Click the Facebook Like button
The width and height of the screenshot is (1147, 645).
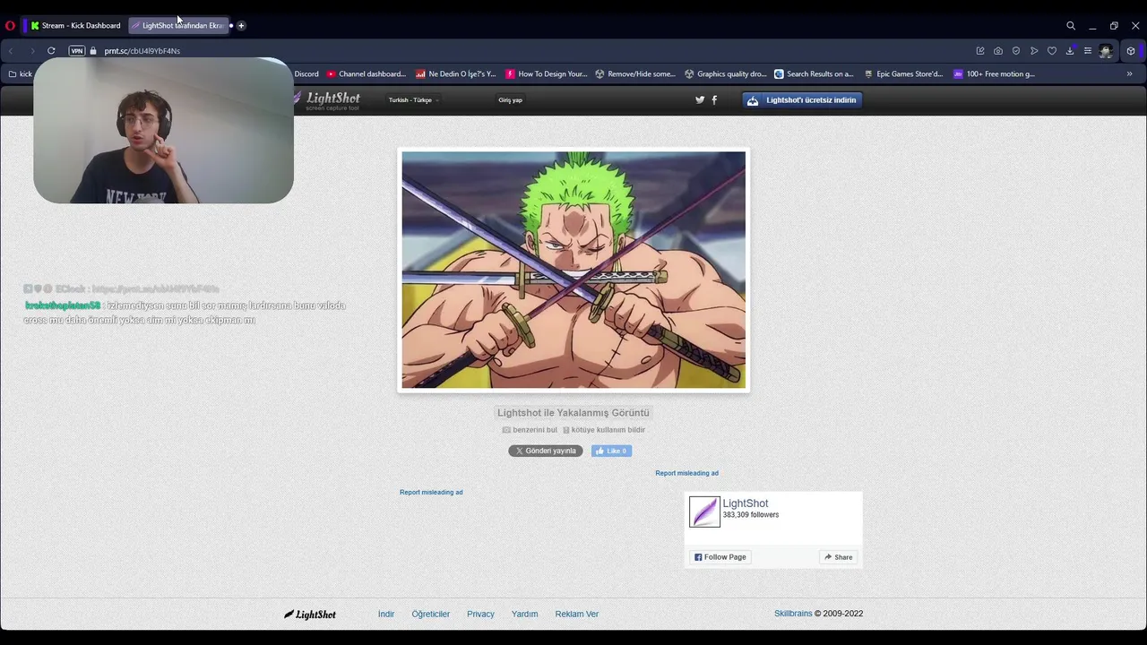[x=611, y=451]
